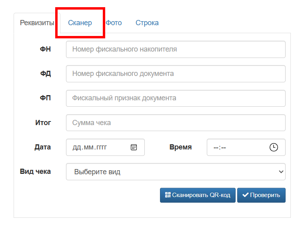302x227 pixels.
Task: Click the minutes segment of Время field
Action: pyautogui.click(x=224, y=147)
